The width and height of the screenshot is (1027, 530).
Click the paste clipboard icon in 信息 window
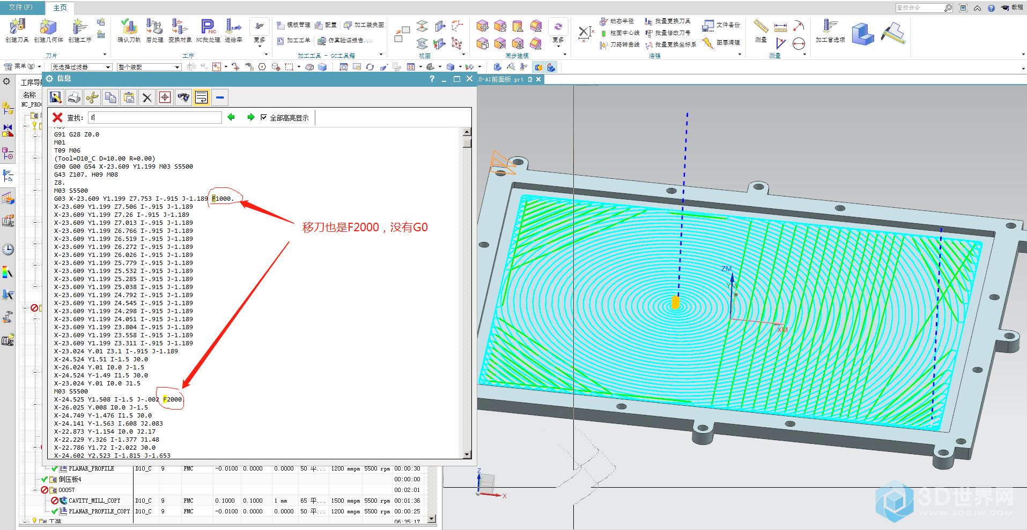point(129,97)
